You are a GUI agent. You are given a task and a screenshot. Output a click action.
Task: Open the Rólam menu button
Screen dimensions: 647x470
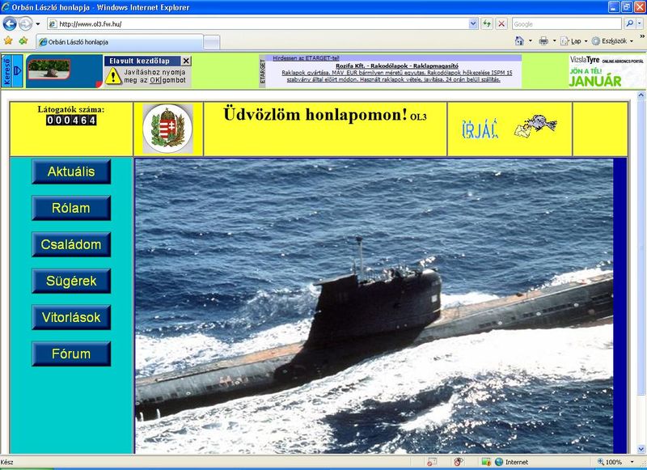(x=71, y=208)
